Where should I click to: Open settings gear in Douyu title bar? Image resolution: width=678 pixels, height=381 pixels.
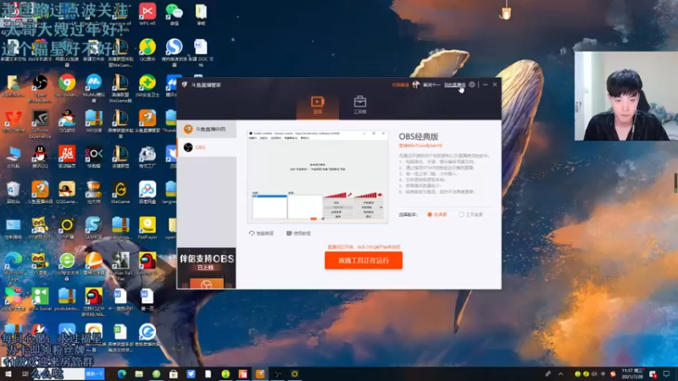pos(472,85)
